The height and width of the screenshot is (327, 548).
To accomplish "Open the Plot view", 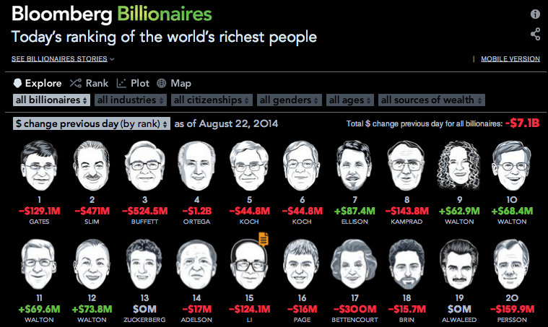I will pyautogui.click(x=132, y=84).
